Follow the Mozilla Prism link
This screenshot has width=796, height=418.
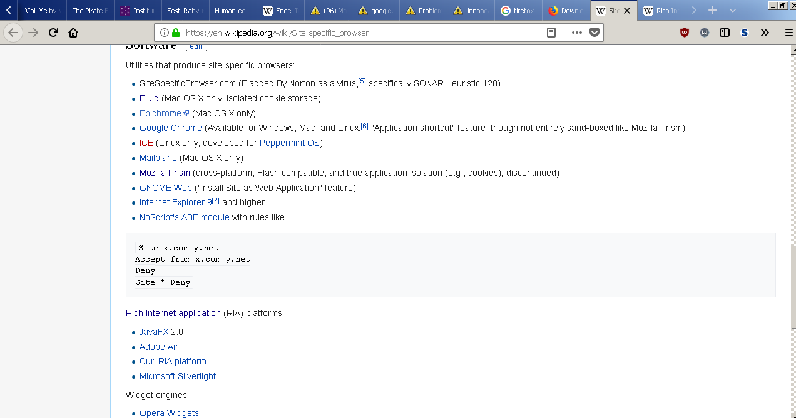coord(165,173)
